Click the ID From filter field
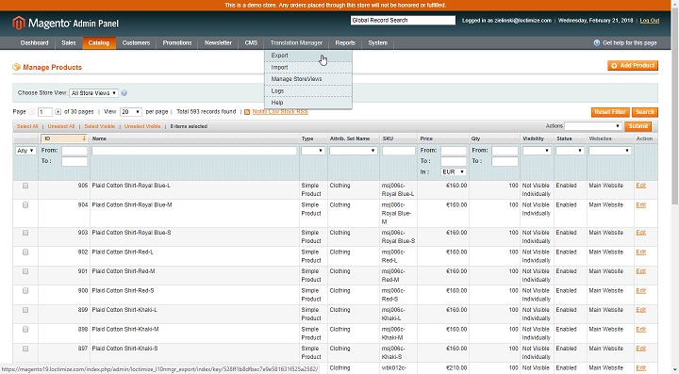Image resolution: width=679 pixels, height=374 pixels. 75,151
